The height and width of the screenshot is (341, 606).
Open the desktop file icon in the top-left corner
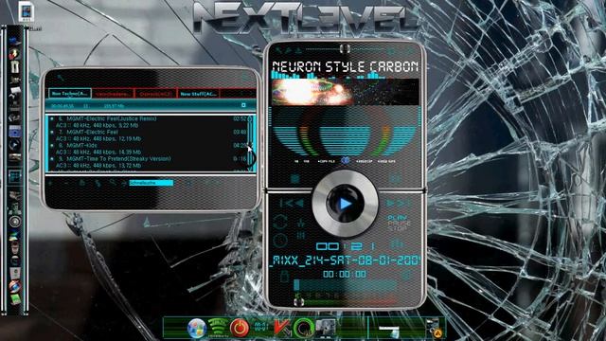27,11
